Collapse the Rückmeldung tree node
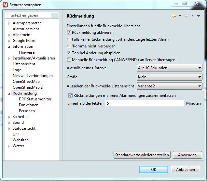Image resolution: width=207 pixels, height=181 pixels. [x=9, y=94]
